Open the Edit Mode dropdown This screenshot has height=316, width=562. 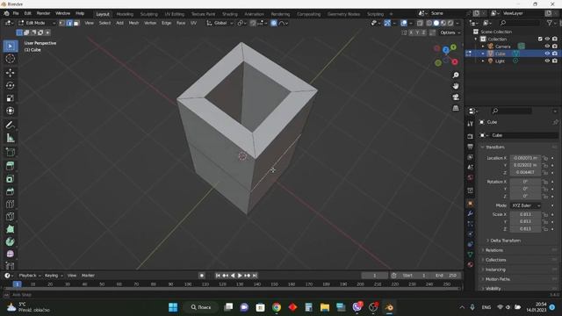[37, 23]
